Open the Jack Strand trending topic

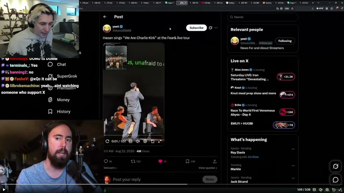point(239,182)
